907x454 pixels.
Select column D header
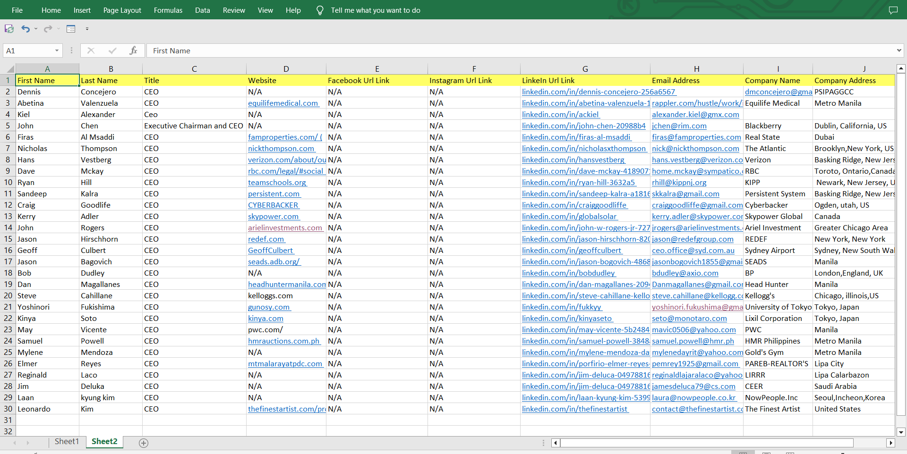(286, 69)
